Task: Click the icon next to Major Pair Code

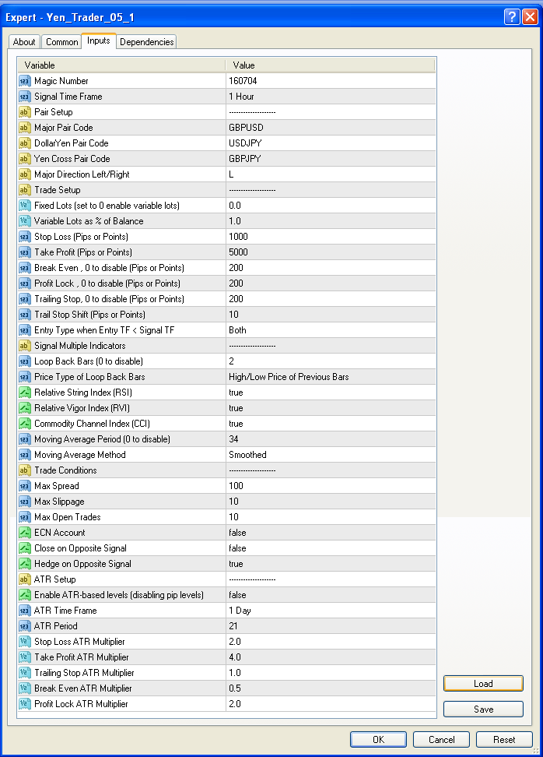Action: (x=24, y=128)
